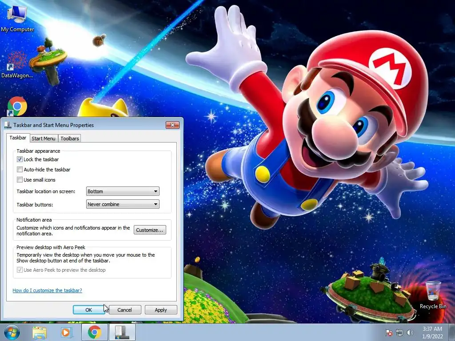Open the volume speaker tray icon
The height and width of the screenshot is (341, 455).
[410, 333]
